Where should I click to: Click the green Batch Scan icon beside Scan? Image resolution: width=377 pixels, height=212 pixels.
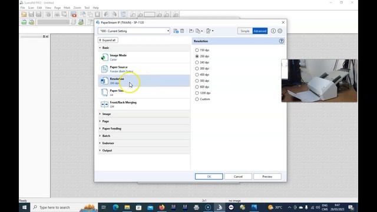tap(31, 22)
